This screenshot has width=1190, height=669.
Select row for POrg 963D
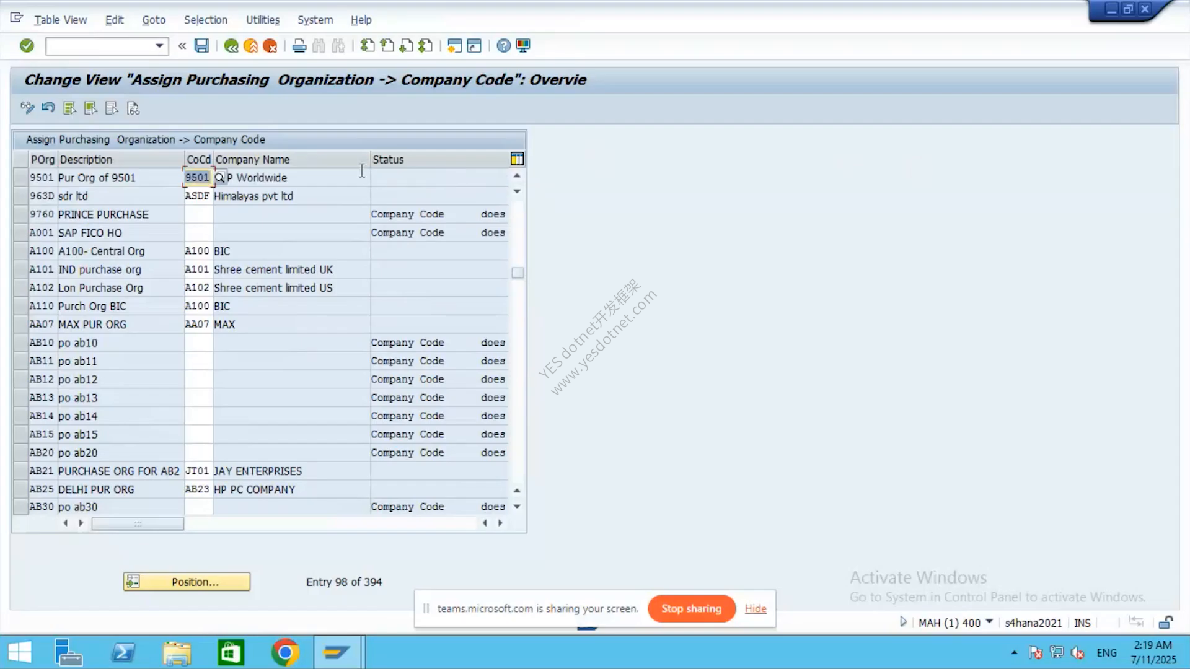(x=21, y=196)
